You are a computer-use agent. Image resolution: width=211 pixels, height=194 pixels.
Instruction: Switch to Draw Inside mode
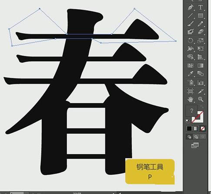(x=203, y=137)
